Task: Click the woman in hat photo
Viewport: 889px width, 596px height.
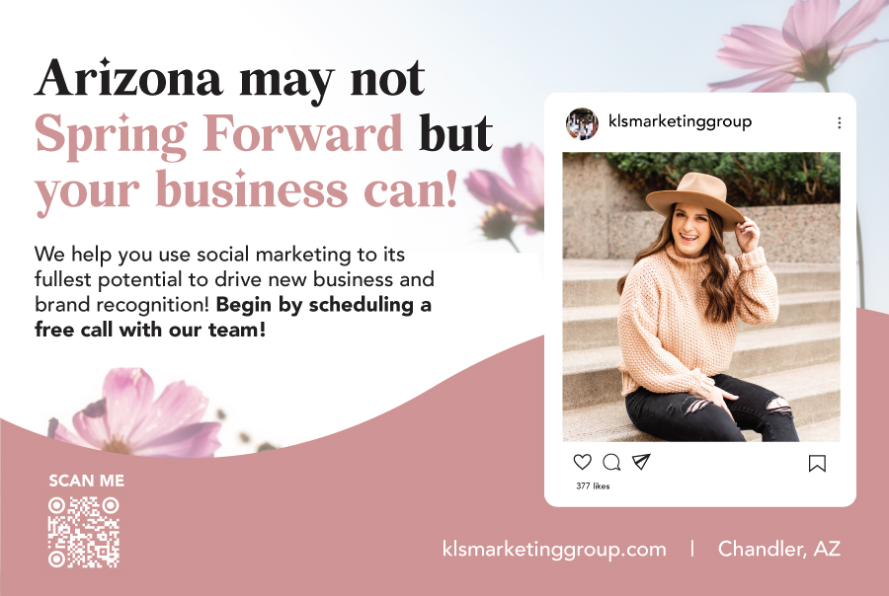Action: coord(701,297)
